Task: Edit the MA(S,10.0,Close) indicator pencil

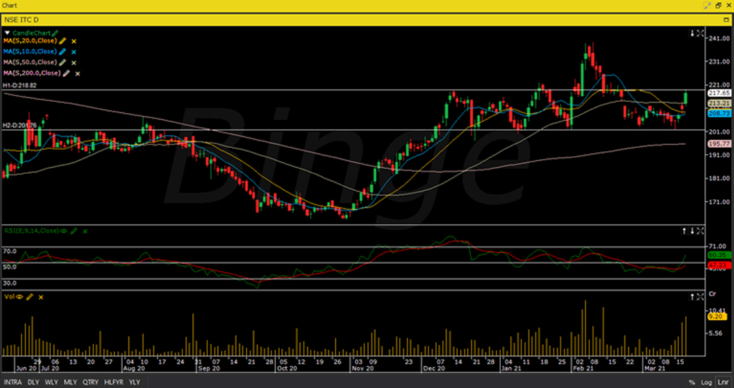Action: point(63,52)
